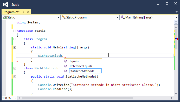Click the 'Program' class name
Viewport: 180px width, 102px height.
41,39
